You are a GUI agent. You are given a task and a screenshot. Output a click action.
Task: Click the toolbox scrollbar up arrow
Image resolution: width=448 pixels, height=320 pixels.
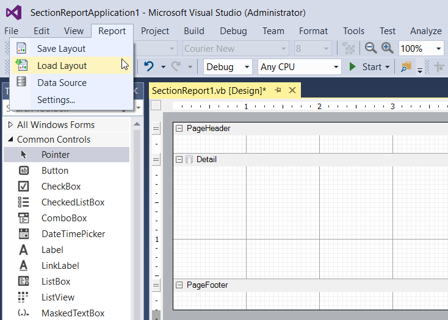click(x=137, y=124)
